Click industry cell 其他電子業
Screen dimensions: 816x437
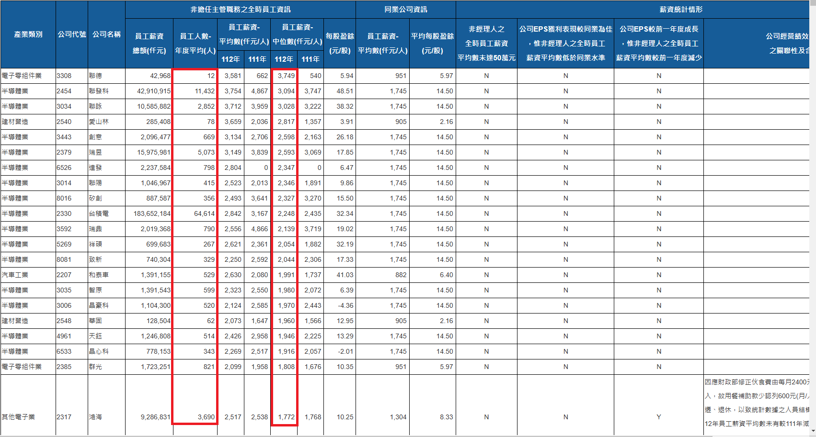18,417
